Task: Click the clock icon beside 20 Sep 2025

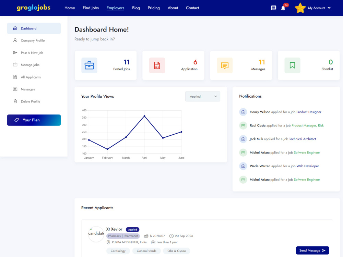Action: [x=171, y=236]
